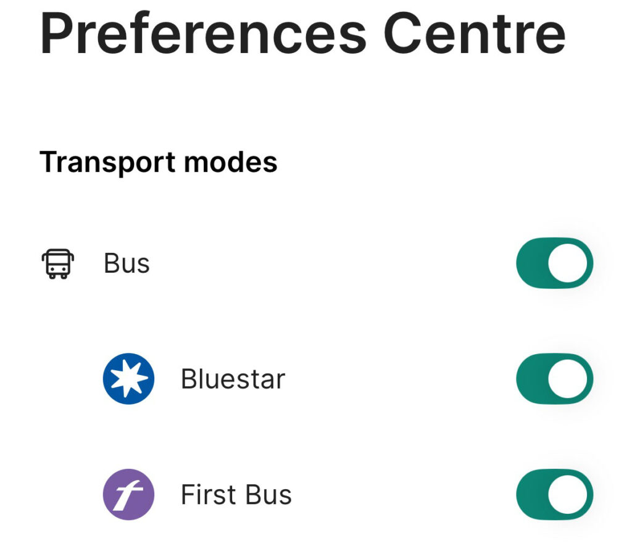Click the Bus label text
Image resolution: width=632 pixels, height=554 pixels.
coord(127,263)
